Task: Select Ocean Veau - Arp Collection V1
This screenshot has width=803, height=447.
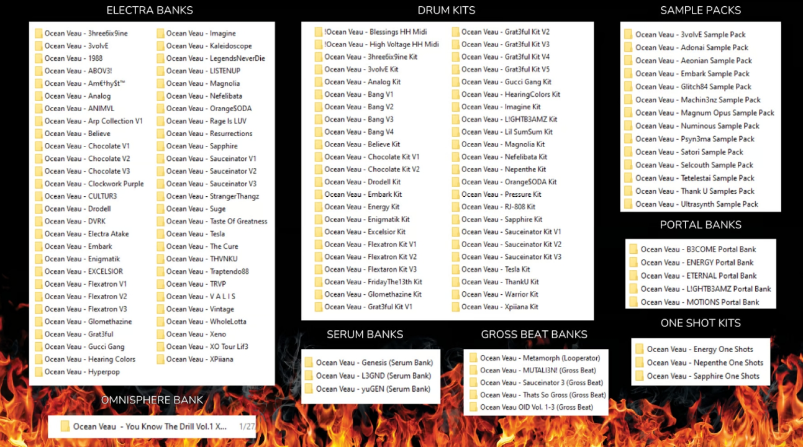Action: (x=94, y=121)
